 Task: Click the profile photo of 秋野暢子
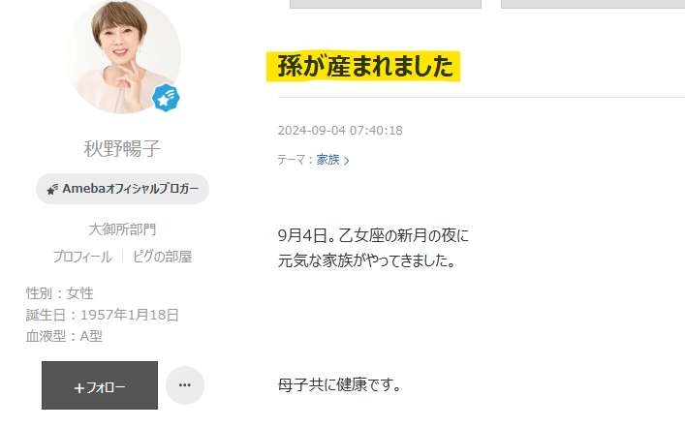click(x=123, y=56)
